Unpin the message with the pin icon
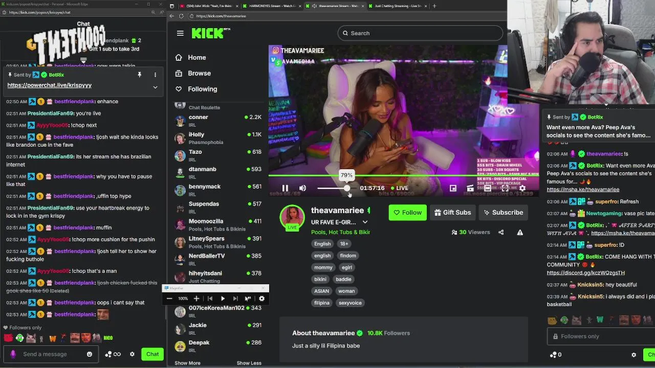The height and width of the screenshot is (368, 655). (x=139, y=75)
